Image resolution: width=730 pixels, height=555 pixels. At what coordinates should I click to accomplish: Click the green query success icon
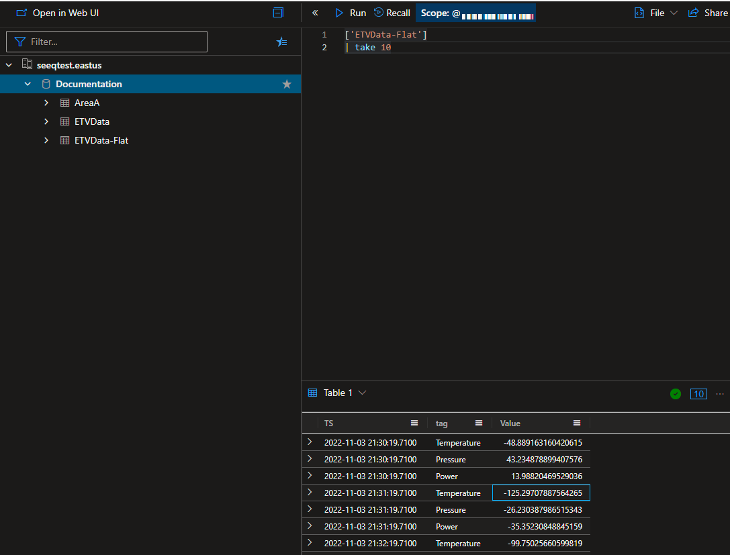(676, 394)
